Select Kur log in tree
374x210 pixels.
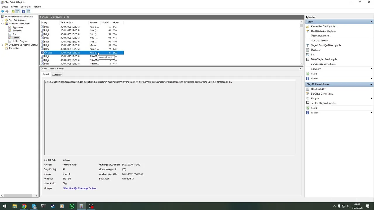point(14,34)
